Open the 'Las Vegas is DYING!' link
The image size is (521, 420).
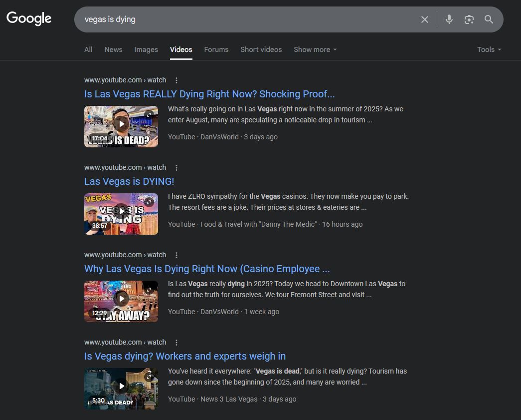(129, 181)
